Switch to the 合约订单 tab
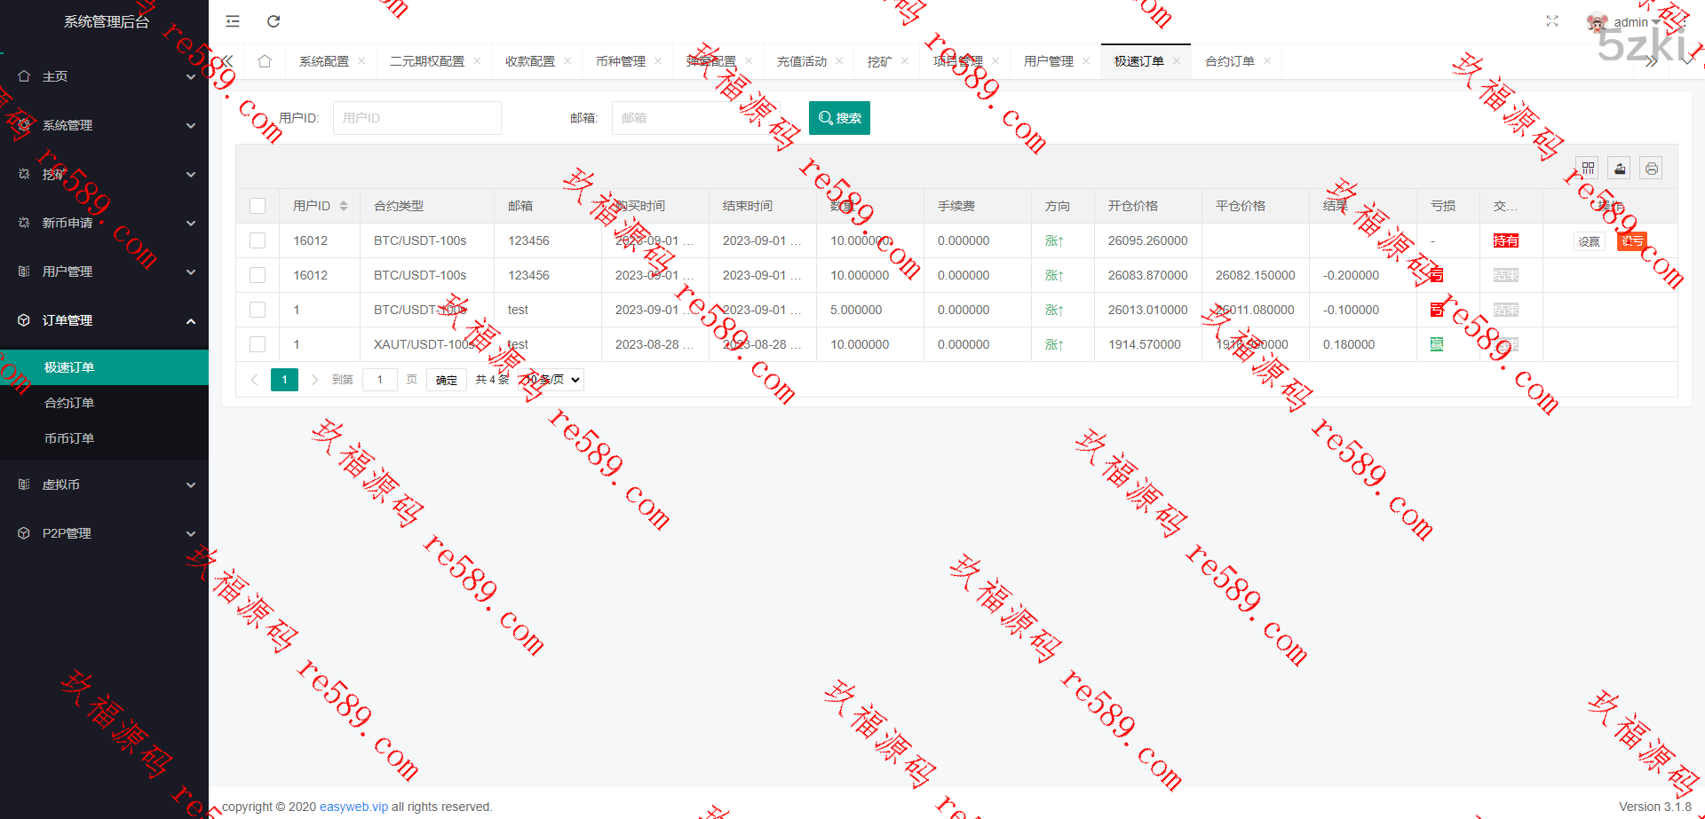The width and height of the screenshot is (1705, 819). [x=1229, y=61]
